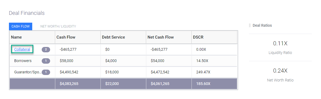The width and height of the screenshot is (321, 99).
Task: Select the Borrowers row name
Action: (23, 61)
